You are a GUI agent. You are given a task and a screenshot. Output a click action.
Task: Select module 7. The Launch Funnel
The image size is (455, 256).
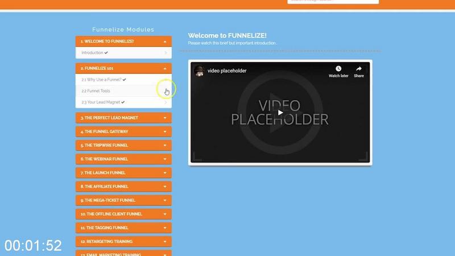click(x=123, y=173)
